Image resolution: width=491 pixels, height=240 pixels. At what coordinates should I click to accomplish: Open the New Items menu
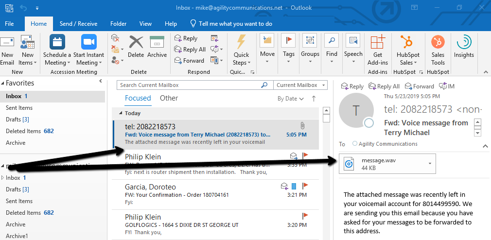click(x=27, y=50)
